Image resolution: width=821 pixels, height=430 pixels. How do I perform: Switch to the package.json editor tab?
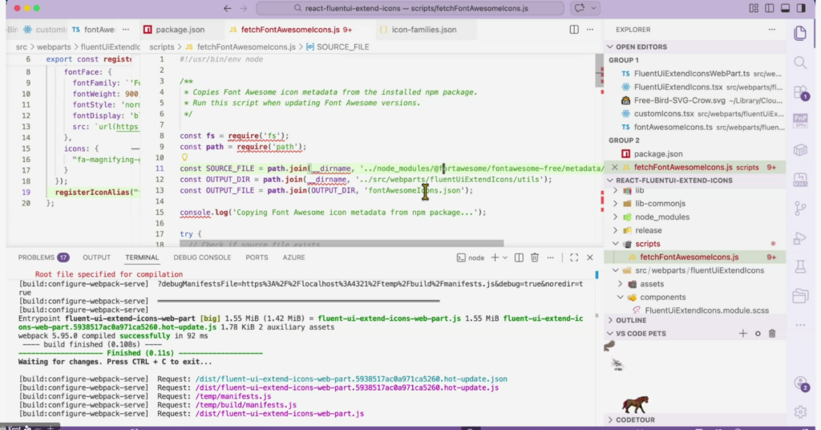(176, 30)
